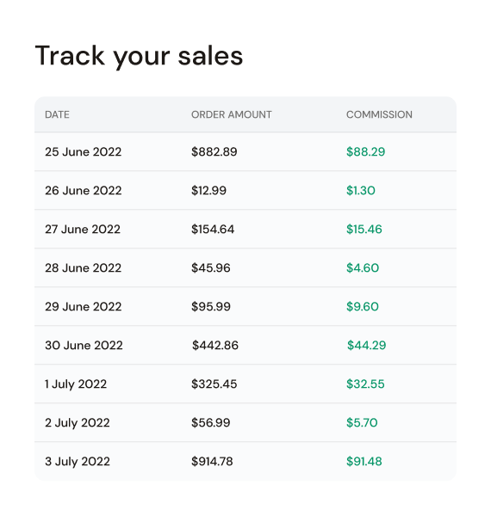Viewport: 491px width, 516px height.
Task: Select the 26 June 2022 row date
Action: point(83,191)
